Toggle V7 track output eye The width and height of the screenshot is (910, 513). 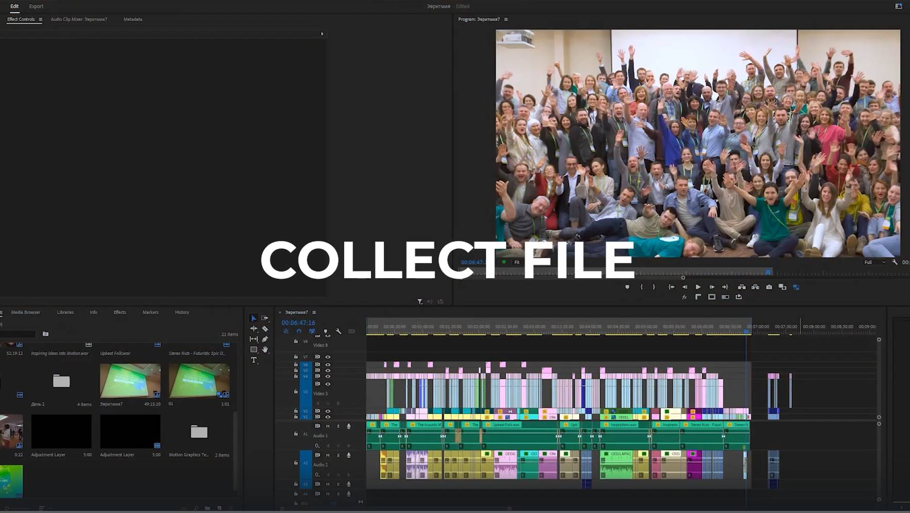point(328,357)
